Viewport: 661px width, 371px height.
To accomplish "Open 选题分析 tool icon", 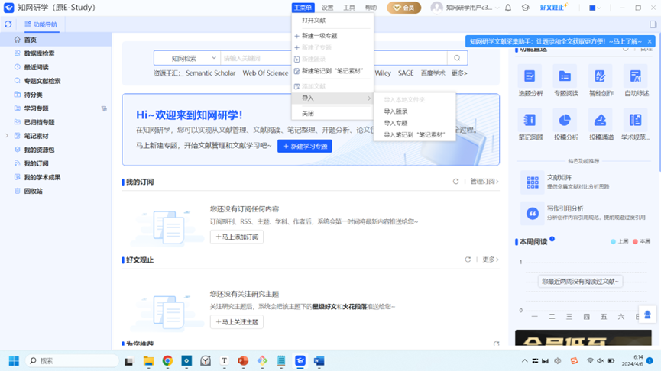I will tap(530, 76).
